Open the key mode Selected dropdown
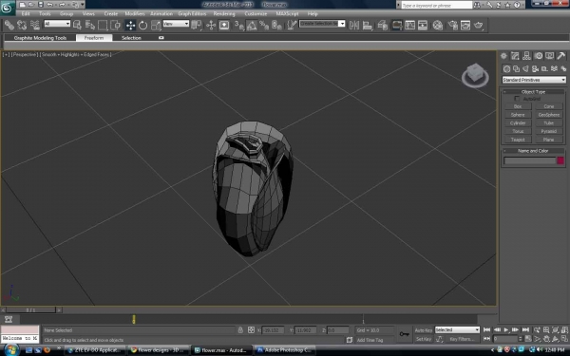Image resolution: width=570 pixels, height=356 pixels. [x=457, y=329]
